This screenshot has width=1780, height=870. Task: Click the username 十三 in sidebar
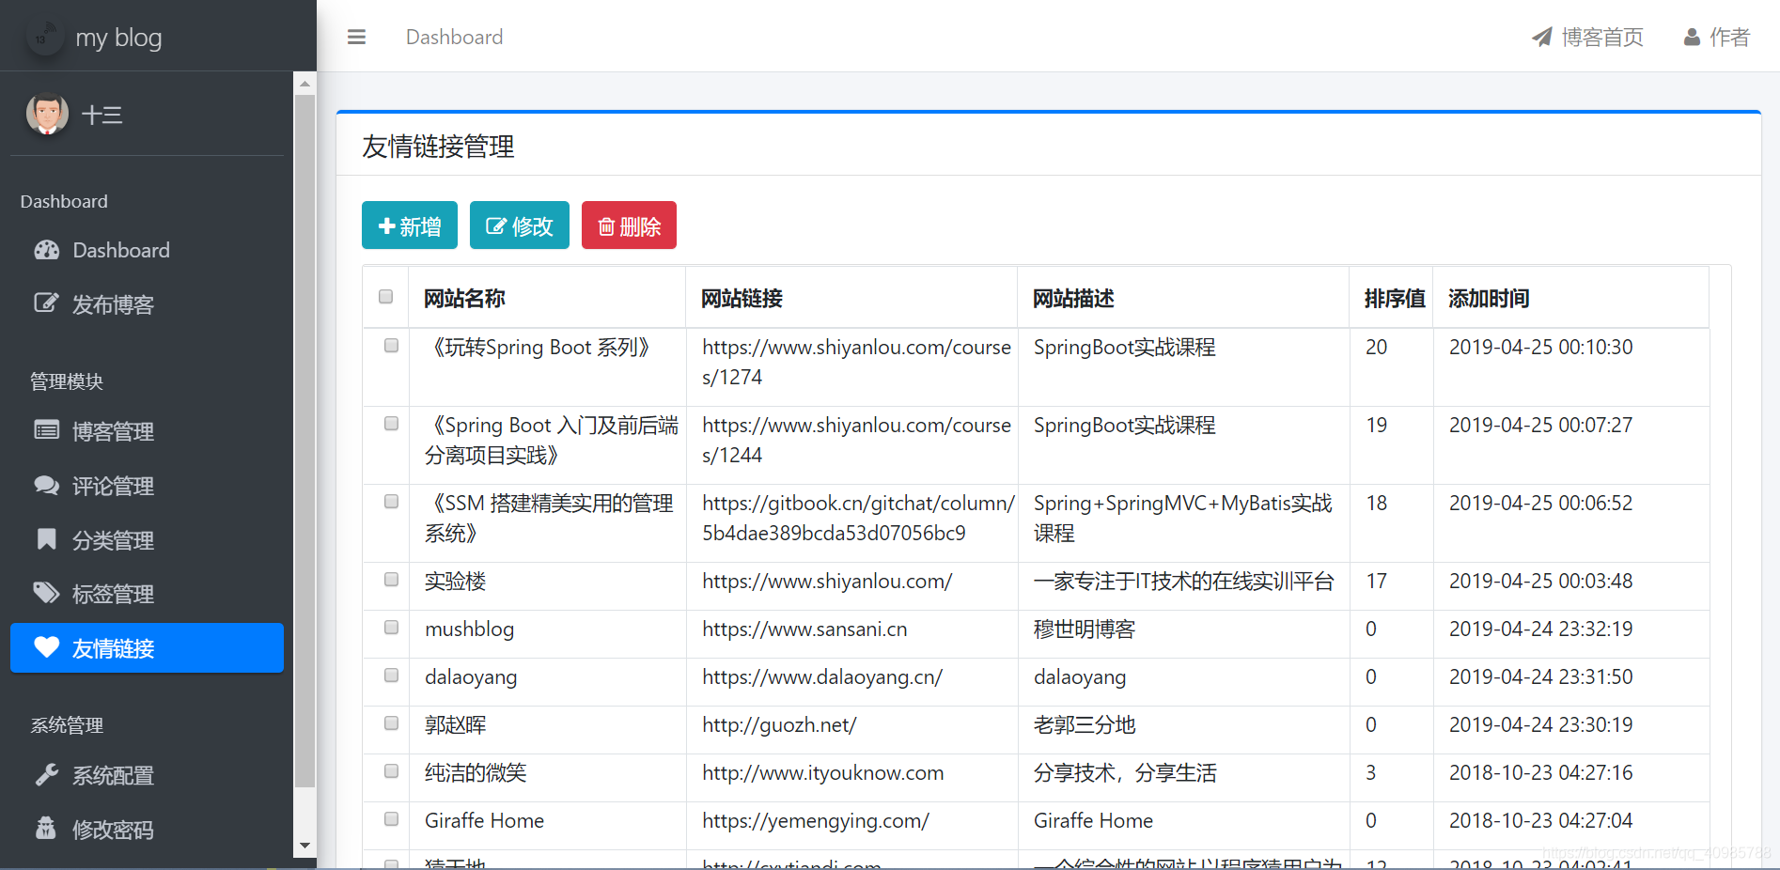102,116
